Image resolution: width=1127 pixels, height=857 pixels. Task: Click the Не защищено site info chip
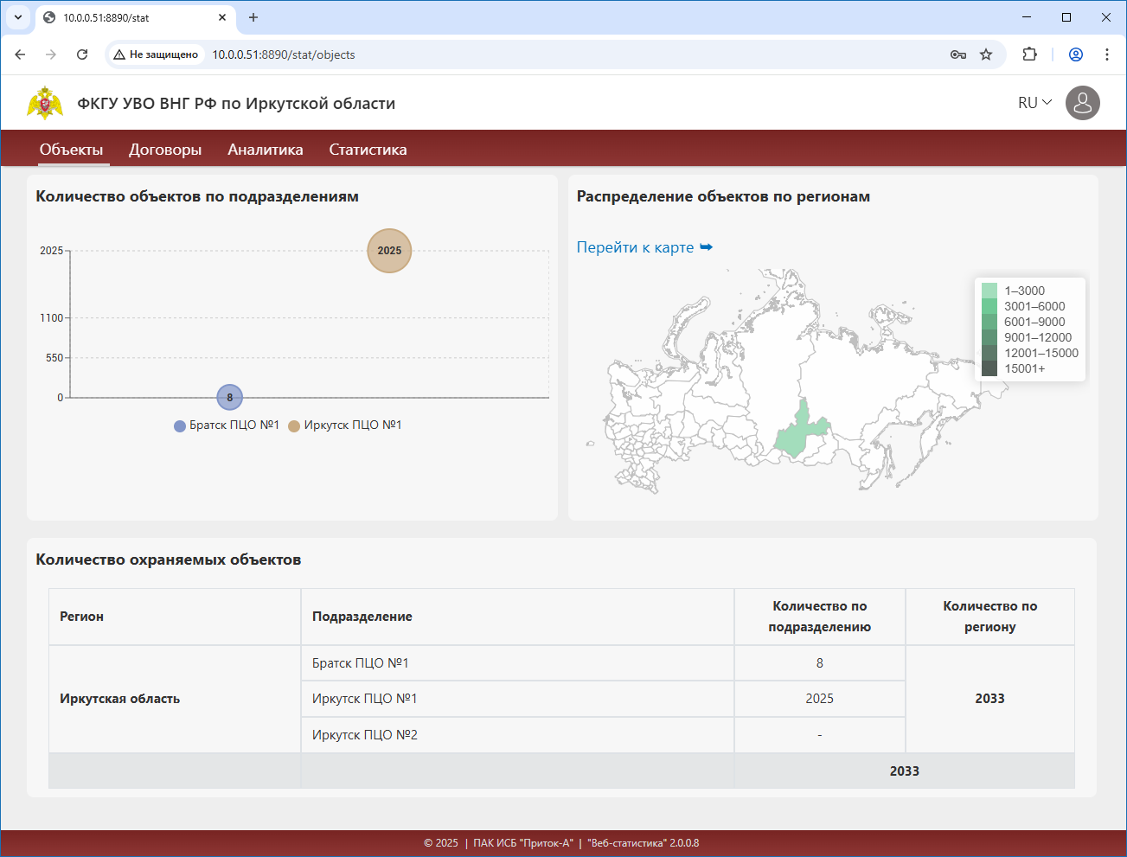point(156,54)
